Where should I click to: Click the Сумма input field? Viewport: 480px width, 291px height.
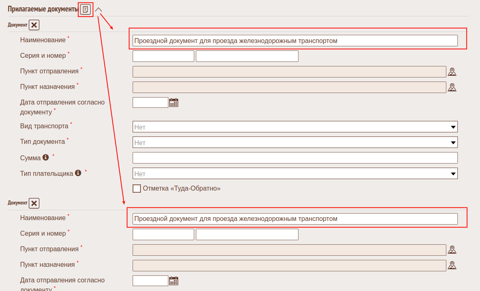pos(295,158)
